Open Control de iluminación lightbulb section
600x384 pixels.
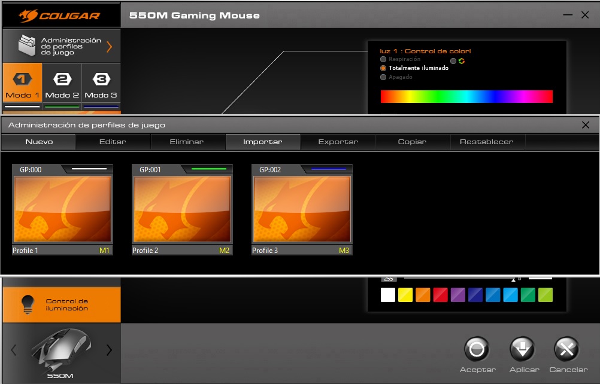pos(27,304)
